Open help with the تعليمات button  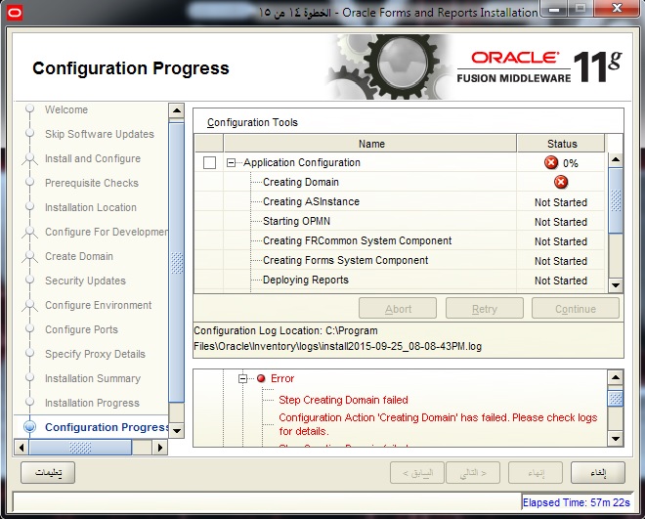tap(47, 473)
